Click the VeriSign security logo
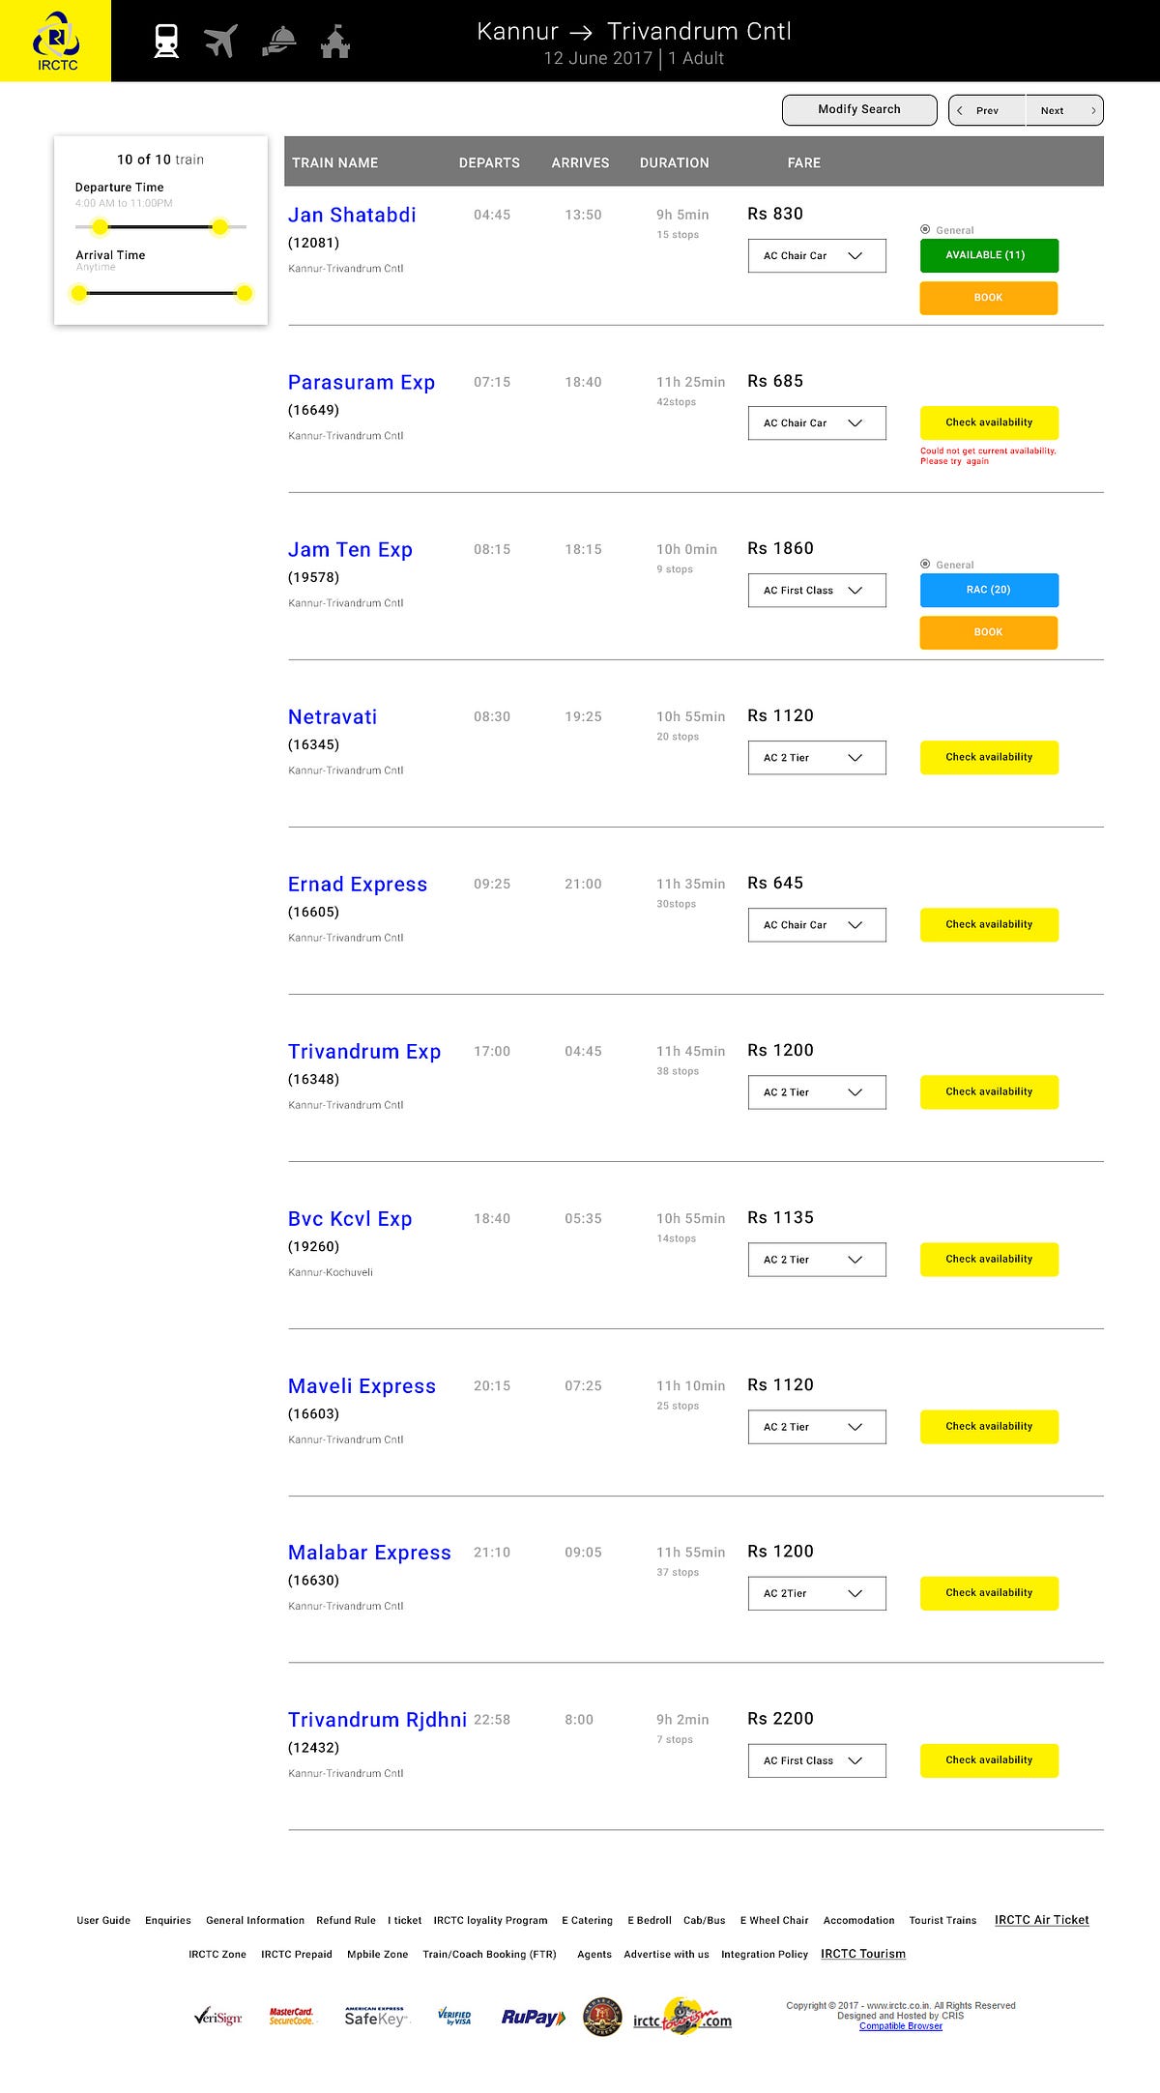Viewport: 1160px width, 2093px height. click(217, 2017)
